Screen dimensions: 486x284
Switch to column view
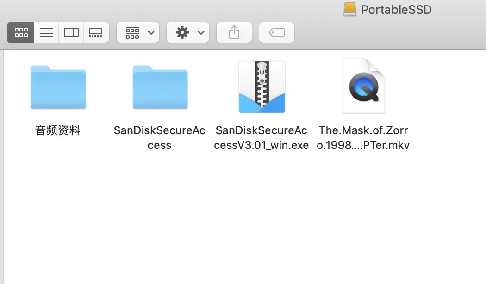point(71,32)
